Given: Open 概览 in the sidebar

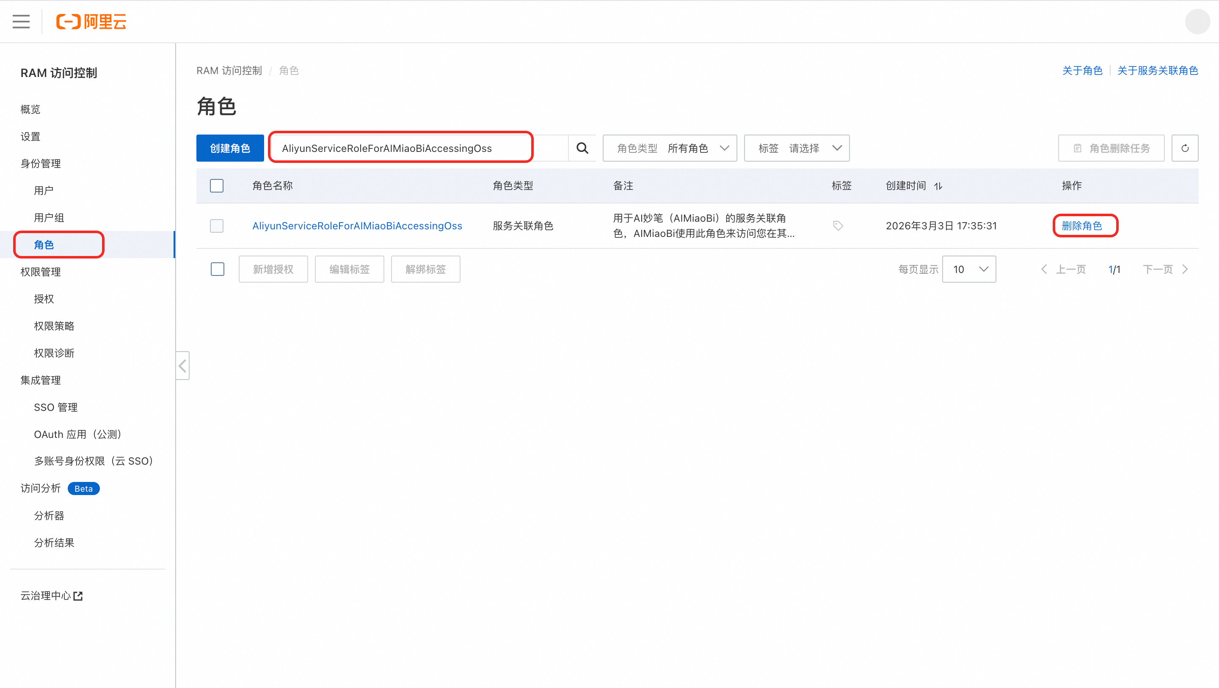Looking at the screenshot, I should (30, 109).
